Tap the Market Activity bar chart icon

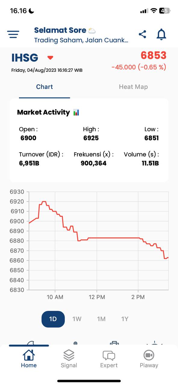[76, 112]
